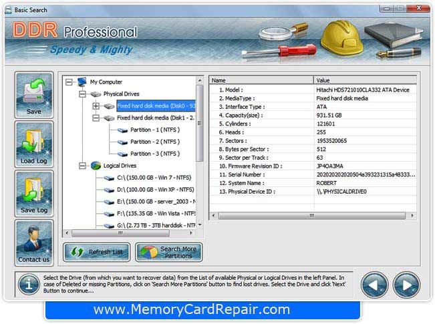
Task: Click the tree panel vertical scrollbar thumb
Action: [200, 123]
